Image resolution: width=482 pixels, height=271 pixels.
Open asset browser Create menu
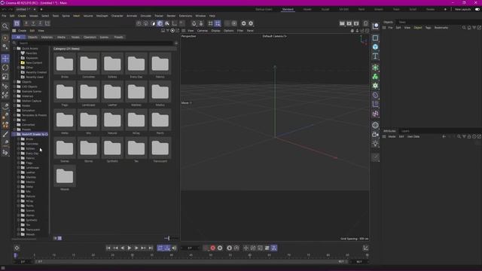pos(22,31)
